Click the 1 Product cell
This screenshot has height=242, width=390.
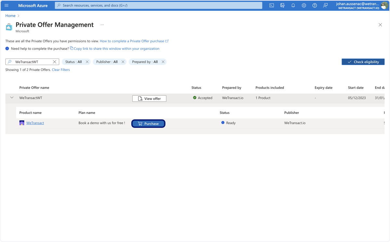tap(263, 98)
